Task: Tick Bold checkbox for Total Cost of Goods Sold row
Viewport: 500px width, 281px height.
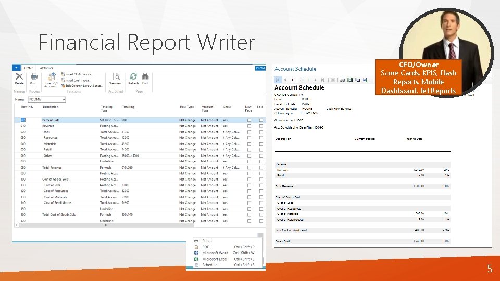Action: (261, 215)
